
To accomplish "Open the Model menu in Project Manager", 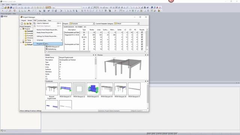I will [30, 20].
